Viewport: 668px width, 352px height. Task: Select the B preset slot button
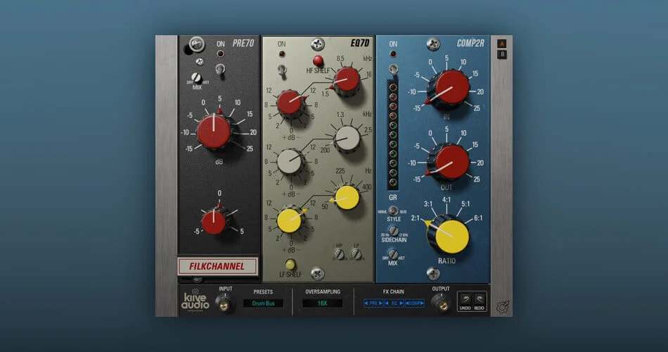pyautogui.click(x=502, y=54)
